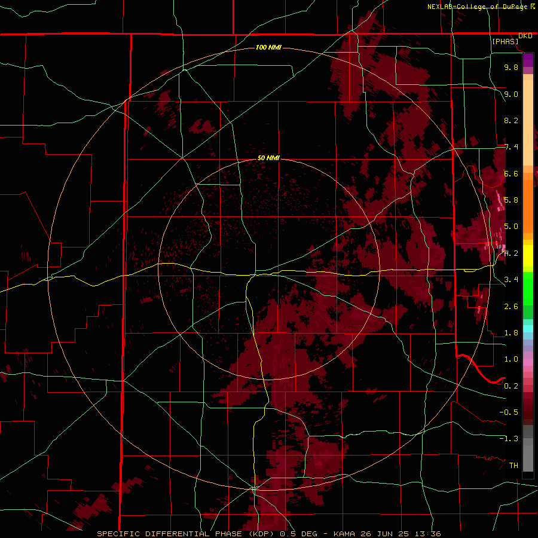
Task: Click the -1.3 legend value
Action: (509, 439)
